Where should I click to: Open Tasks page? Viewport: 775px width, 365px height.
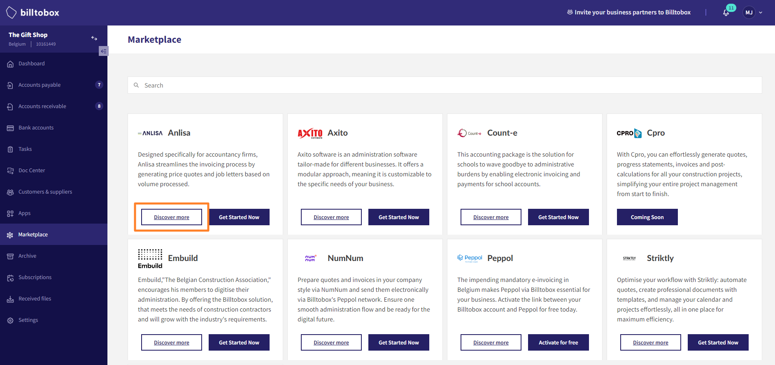point(25,149)
